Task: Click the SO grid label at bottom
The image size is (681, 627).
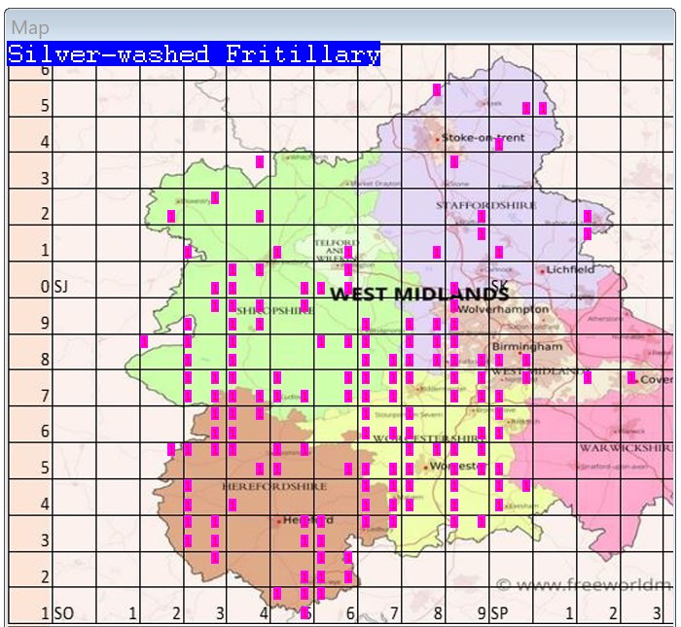Action: click(64, 613)
